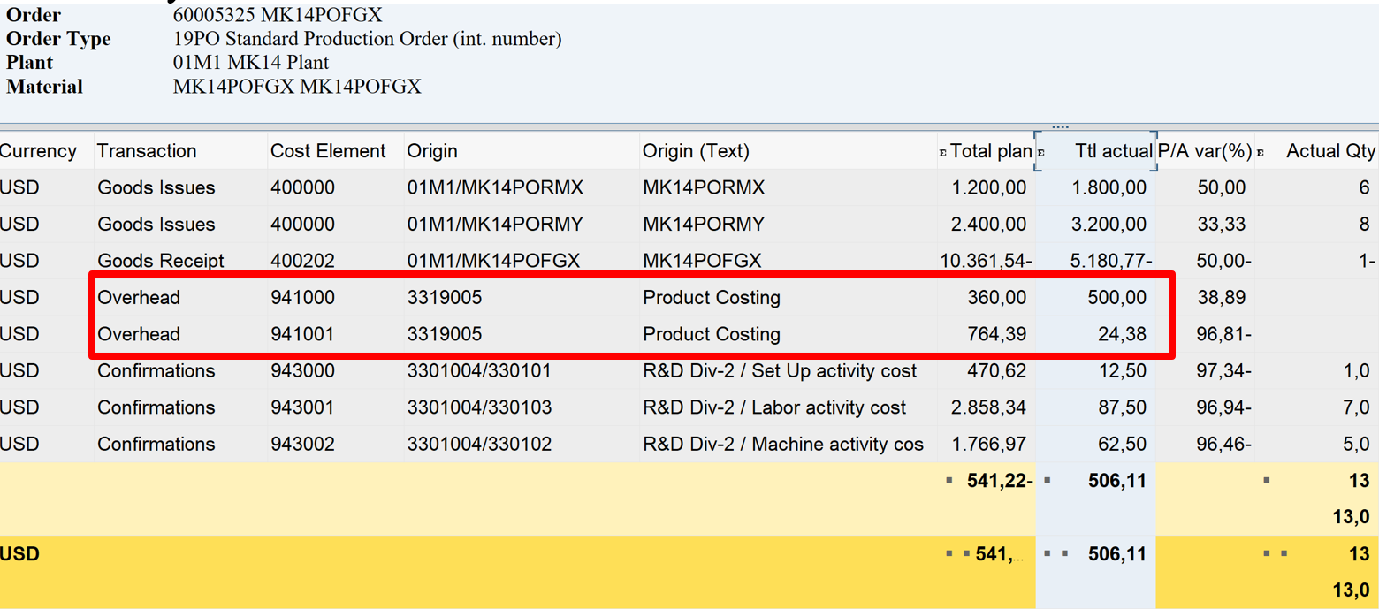
Task: Select the Goods Receipt transaction cell
Action: pos(161,261)
